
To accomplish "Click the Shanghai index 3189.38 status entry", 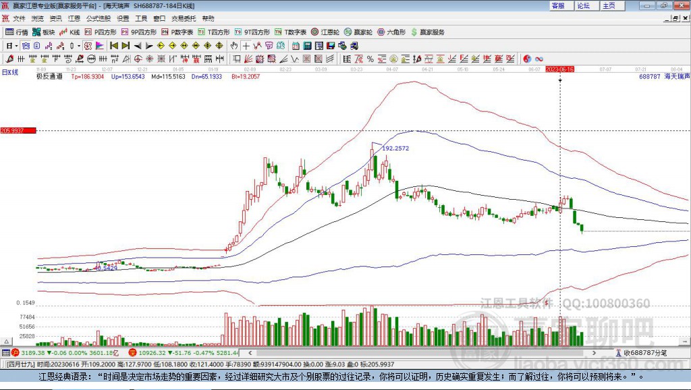I will pyautogui.click(x=65, y=353).
